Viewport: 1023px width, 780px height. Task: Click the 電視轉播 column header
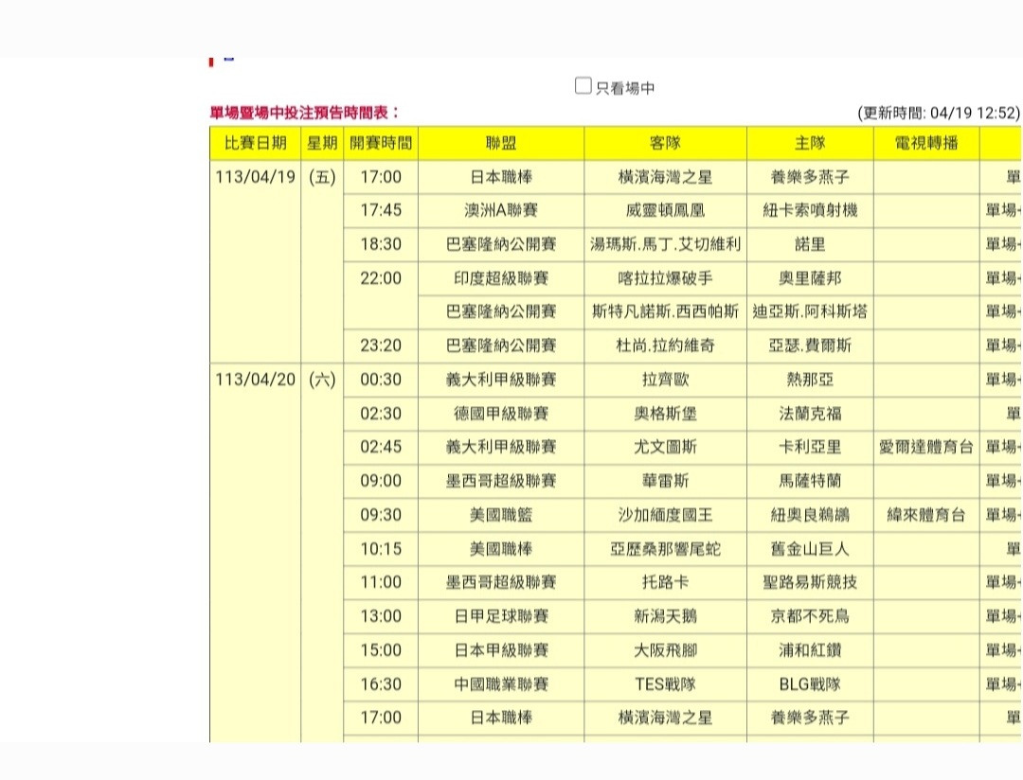point(926,144)
